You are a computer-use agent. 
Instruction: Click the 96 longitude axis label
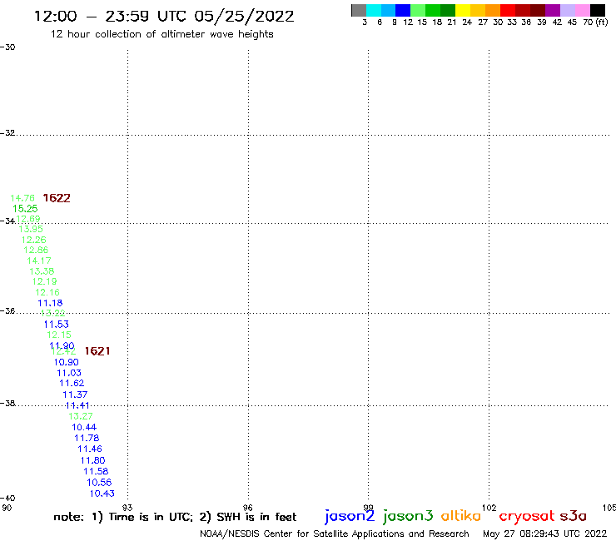[x=247, y=508]
